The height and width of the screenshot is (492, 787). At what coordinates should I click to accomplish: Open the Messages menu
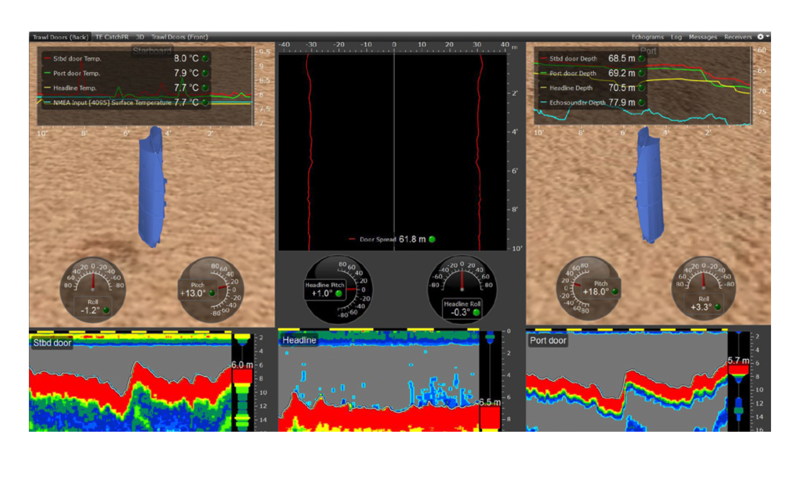coord(702,37)
